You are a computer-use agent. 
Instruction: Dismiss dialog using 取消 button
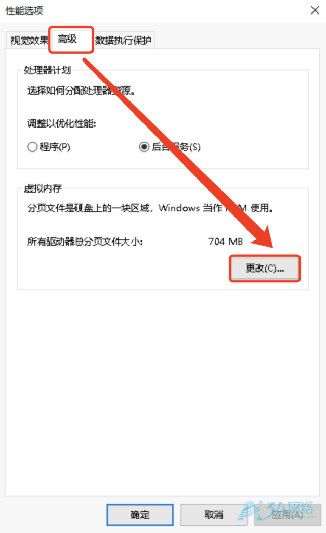point(214,515)
